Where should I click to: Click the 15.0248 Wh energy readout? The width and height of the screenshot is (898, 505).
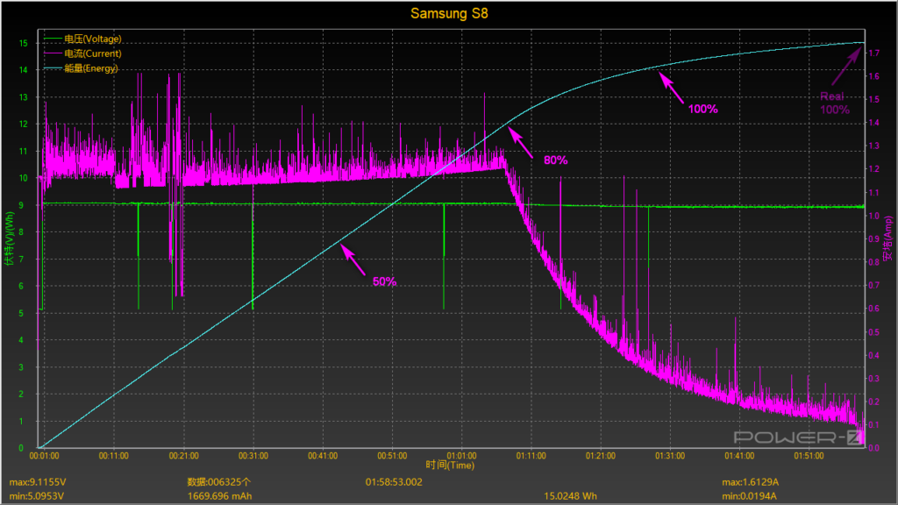coord(570,496)
